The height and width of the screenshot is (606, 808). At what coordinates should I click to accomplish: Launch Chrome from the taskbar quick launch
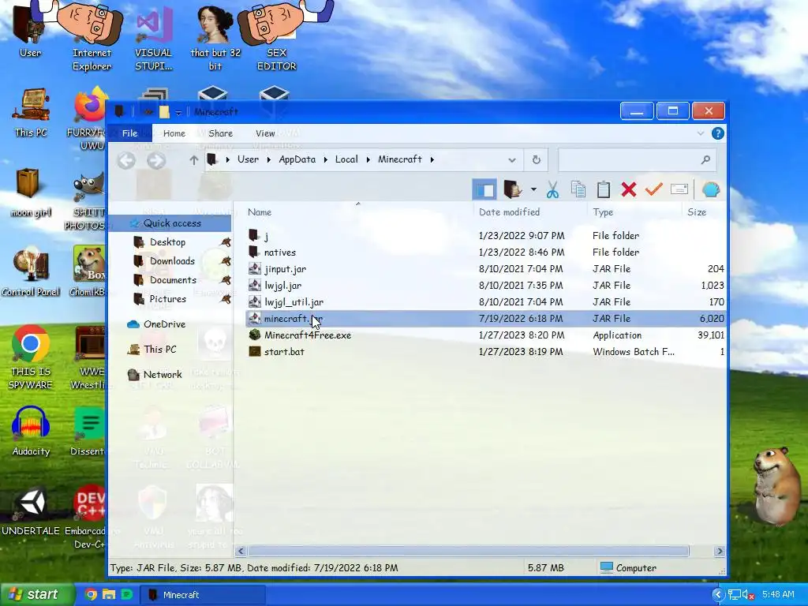coord(92,594)
